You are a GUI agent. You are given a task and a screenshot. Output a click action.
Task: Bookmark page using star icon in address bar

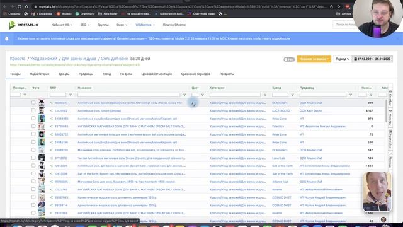click(x=339, y=7)
